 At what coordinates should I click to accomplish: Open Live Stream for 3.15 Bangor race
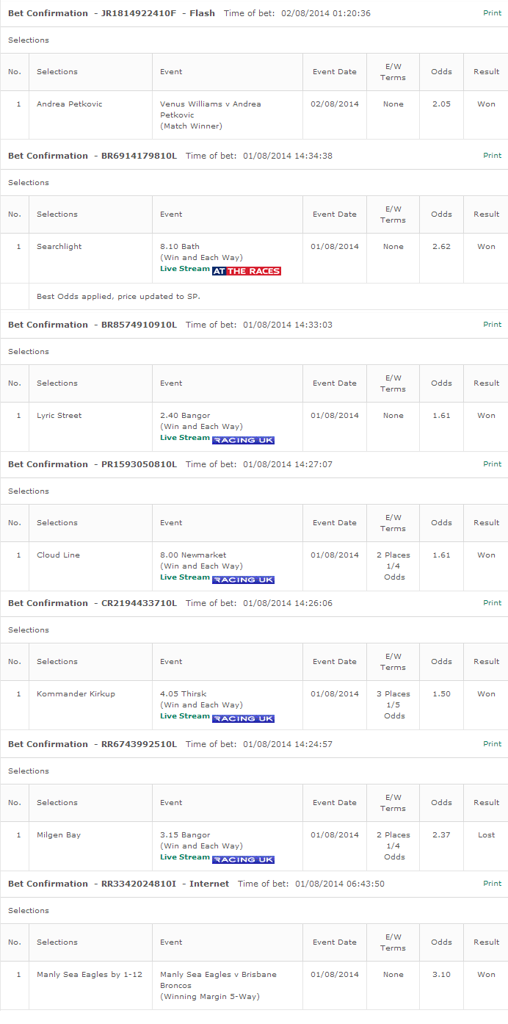(x=185, y=857)
